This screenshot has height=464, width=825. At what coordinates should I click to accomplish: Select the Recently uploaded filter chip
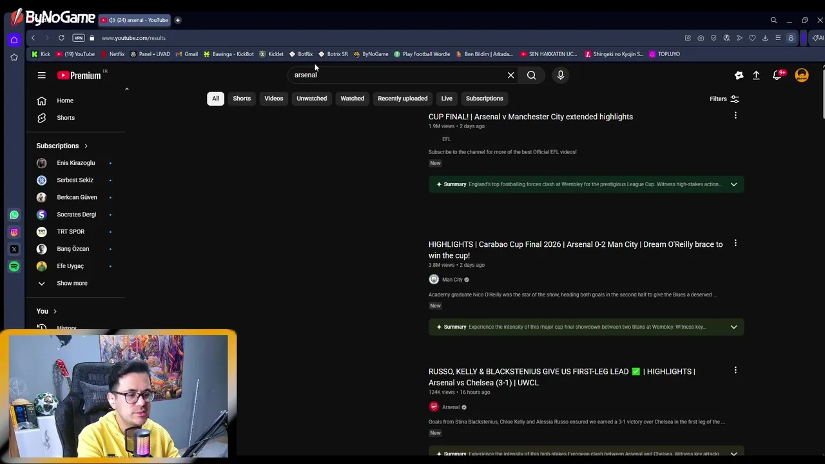(402, 99)
